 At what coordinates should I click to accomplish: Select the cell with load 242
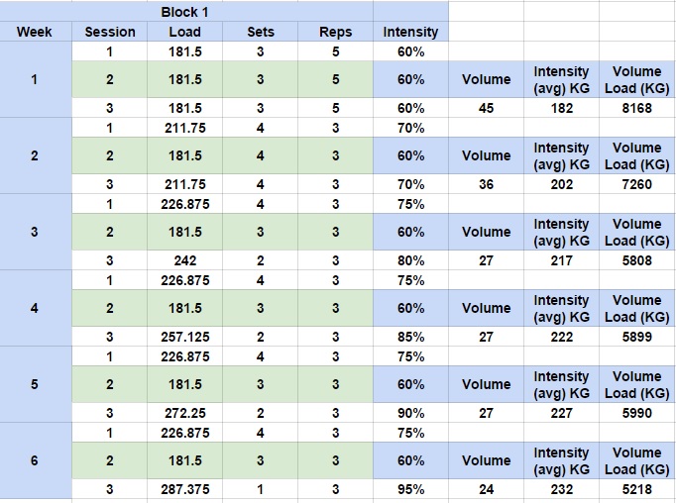[x=185, y=260]
